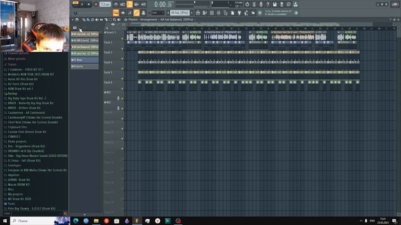Click the browser search magnifier icon
401x225 pixels.
point(65,214)
